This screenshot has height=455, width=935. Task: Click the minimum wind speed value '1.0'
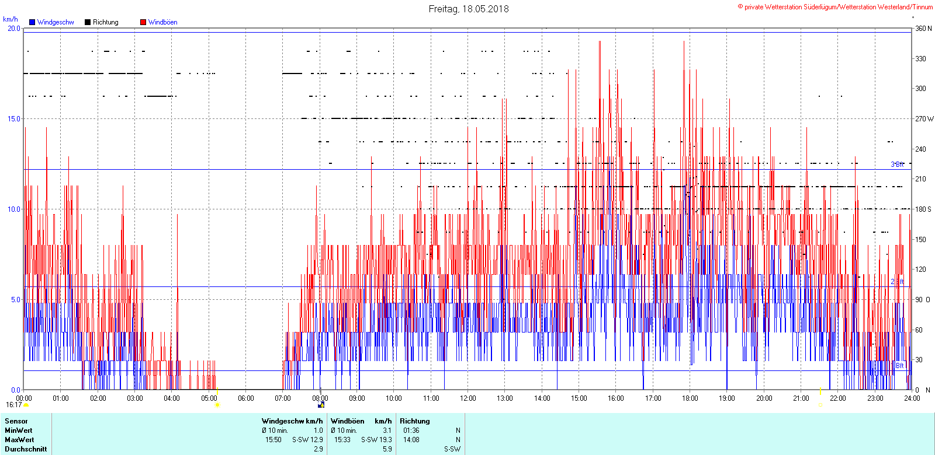(x=318, y=430)
